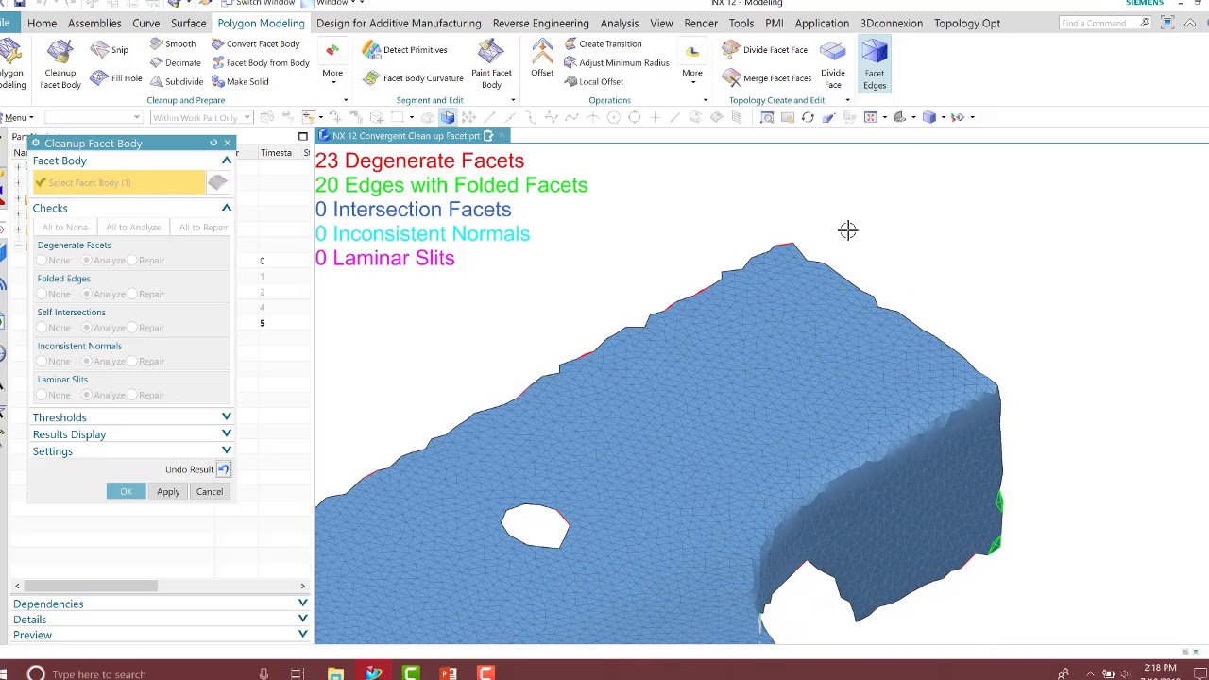Click the taskbar microphone icon
1209x680 pixels.
pos(264,673)
